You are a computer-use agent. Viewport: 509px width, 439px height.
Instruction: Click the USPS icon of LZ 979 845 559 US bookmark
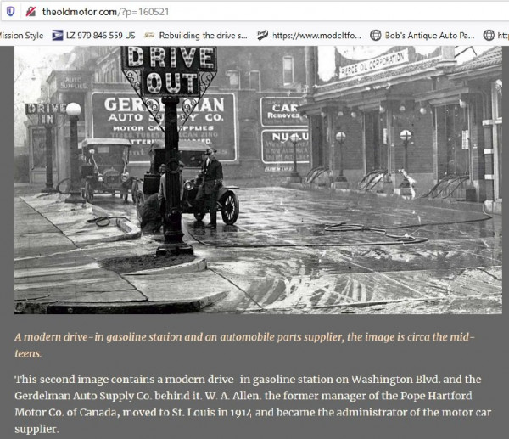58,36
